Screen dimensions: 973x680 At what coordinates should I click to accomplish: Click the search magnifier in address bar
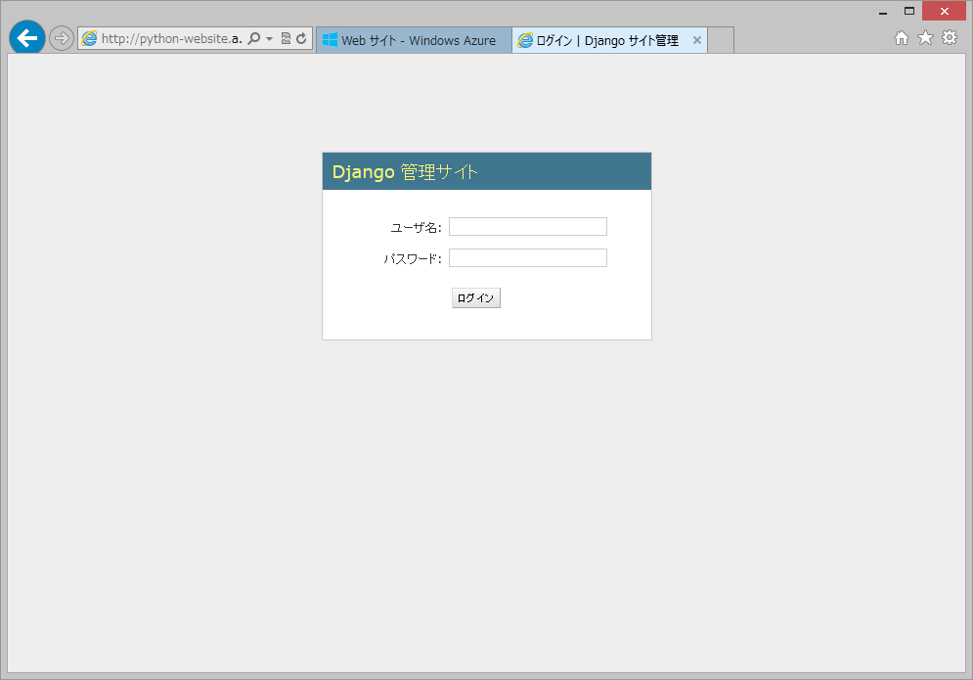click(254, 39)
